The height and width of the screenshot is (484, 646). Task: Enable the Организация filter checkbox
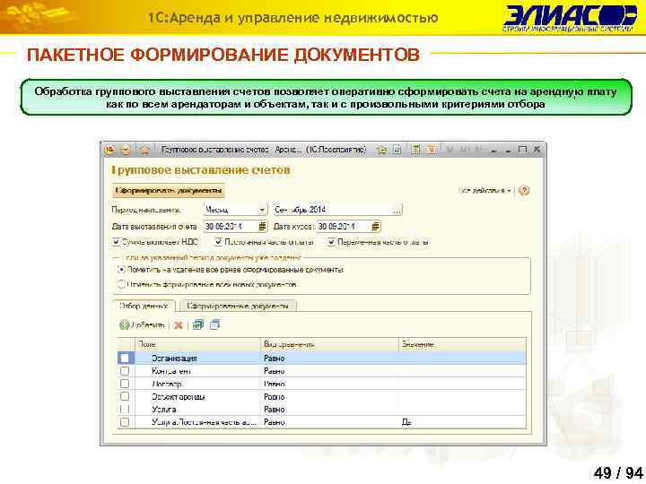coord(125,358)
